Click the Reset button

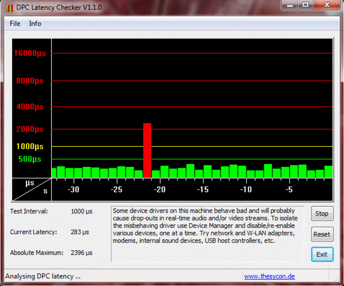click(x=322, y=234)
